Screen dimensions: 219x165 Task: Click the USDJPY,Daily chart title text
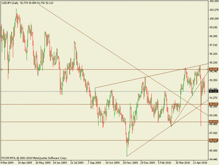[10, 3]
